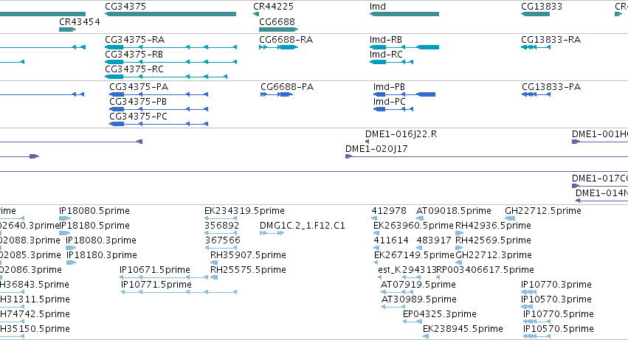
Task: Click the CR43454 gene arrow
Action: point(67,30)
